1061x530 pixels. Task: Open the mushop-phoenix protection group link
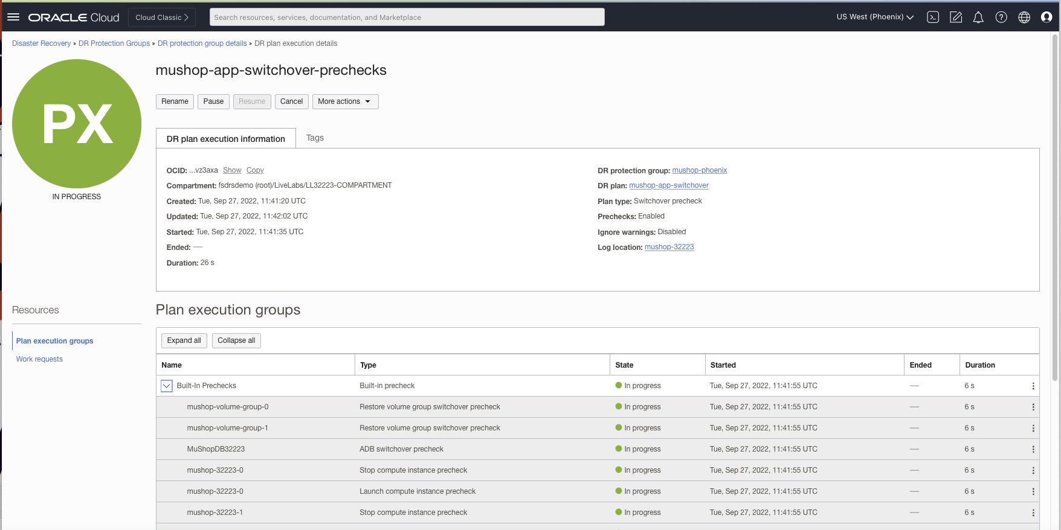(699, 170)
